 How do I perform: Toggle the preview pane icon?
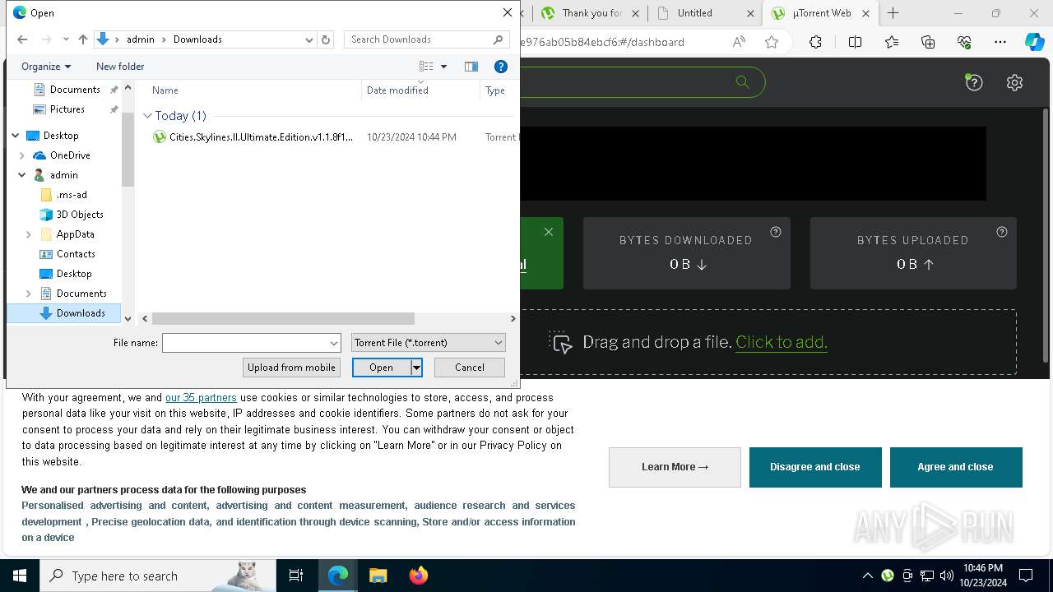tap(471, 67)
